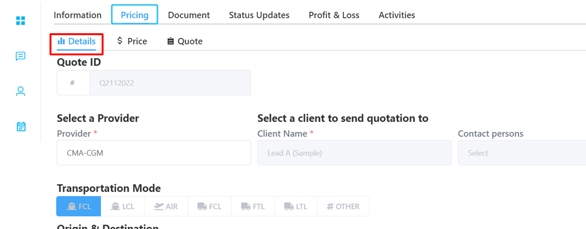The height and width of the screenshot is (229, 586).
Task: Select FCL ship transportation mode
Action: pos(79,206)
